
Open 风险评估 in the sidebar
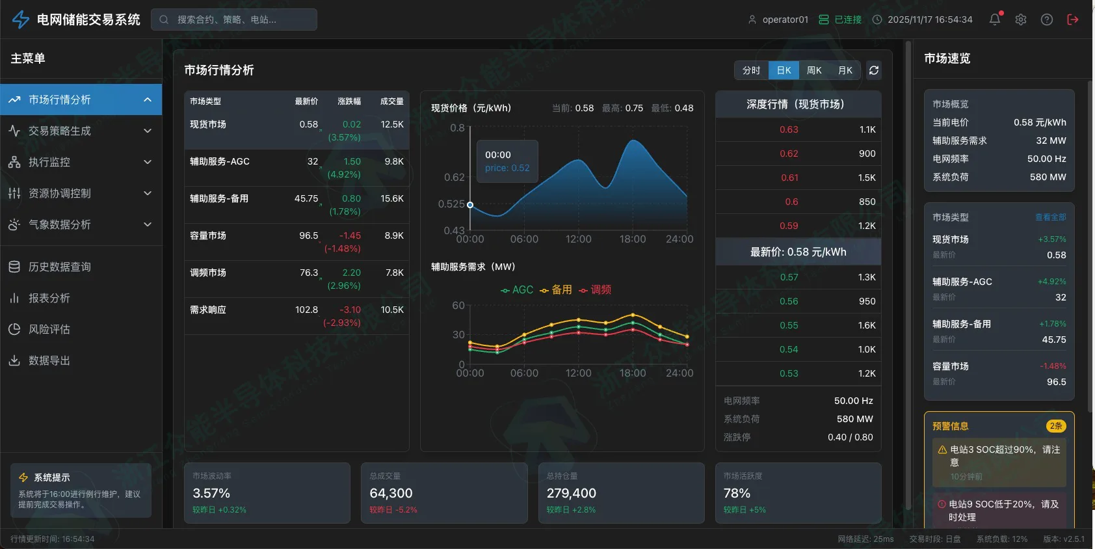point(49,329)
